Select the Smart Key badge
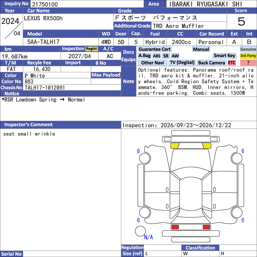This screenshot has width=257, height=257. click(x=224, y=56)
